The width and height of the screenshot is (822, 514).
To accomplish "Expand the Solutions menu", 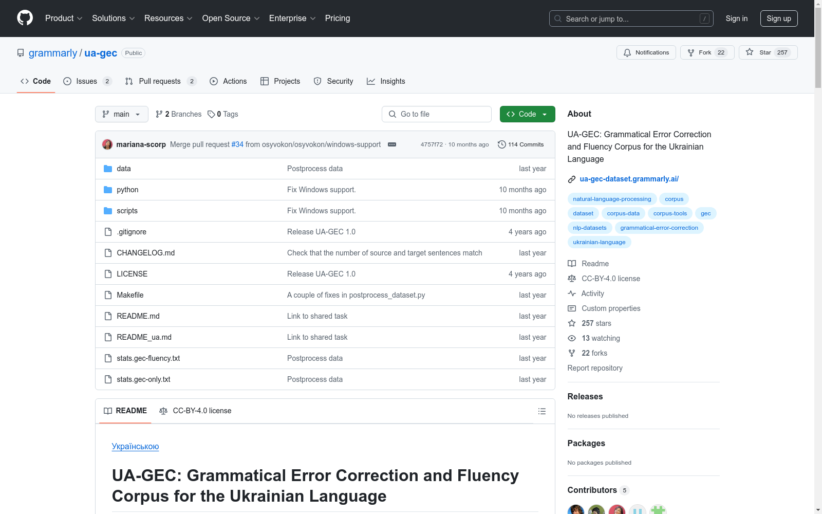I will tap(114, 19).
